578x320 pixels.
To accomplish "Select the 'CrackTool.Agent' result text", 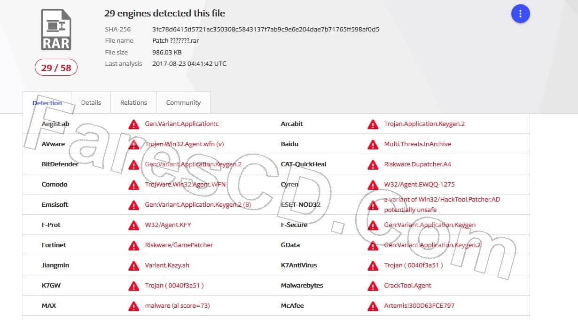I will point(407,286).
